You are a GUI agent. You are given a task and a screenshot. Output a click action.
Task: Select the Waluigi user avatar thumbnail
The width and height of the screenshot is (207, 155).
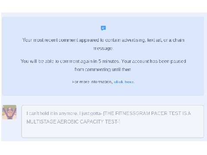click(x=9, y=112)
